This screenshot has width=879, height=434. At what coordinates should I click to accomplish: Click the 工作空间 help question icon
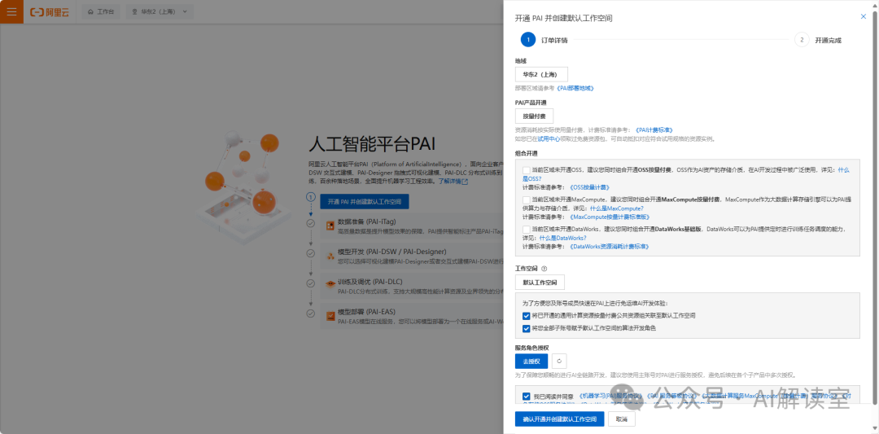[x=544, y=270]
